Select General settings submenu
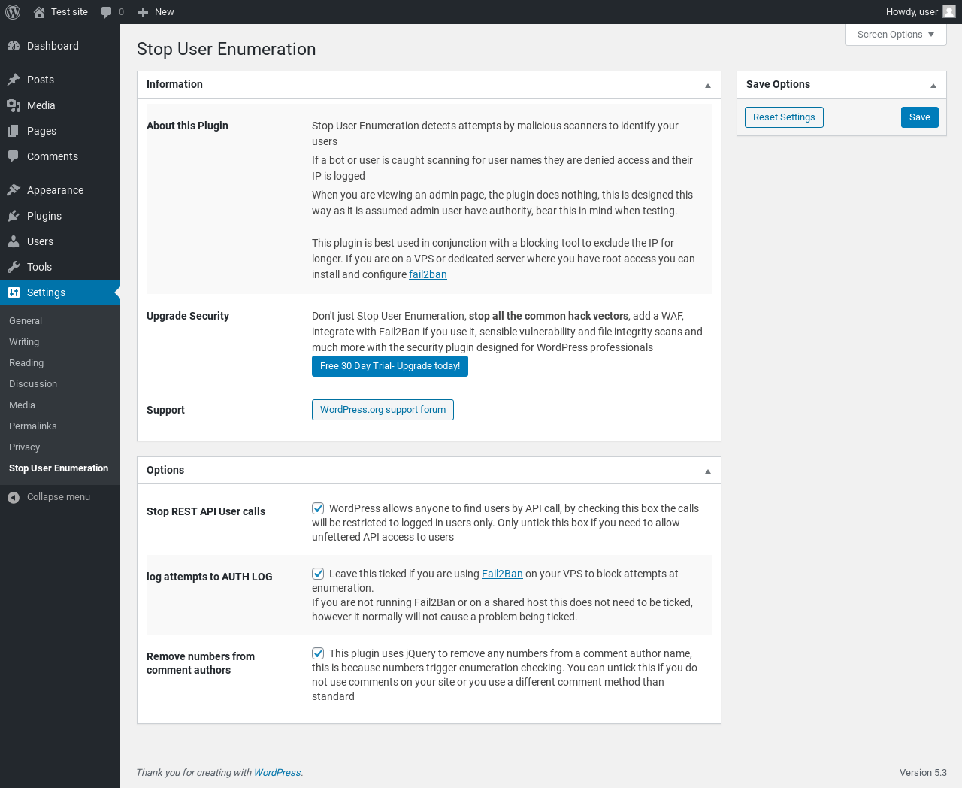The image size is (962, 788). pyautogui.click(x=26, y=321)
